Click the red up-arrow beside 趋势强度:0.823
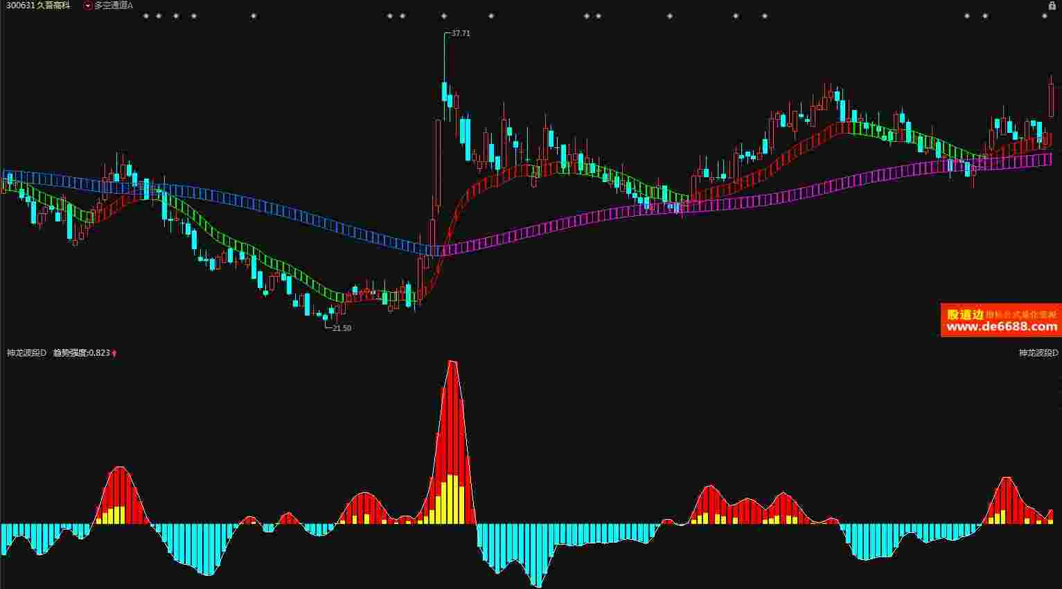This screenshot has height=589, width=1062. tap(114, 354)
